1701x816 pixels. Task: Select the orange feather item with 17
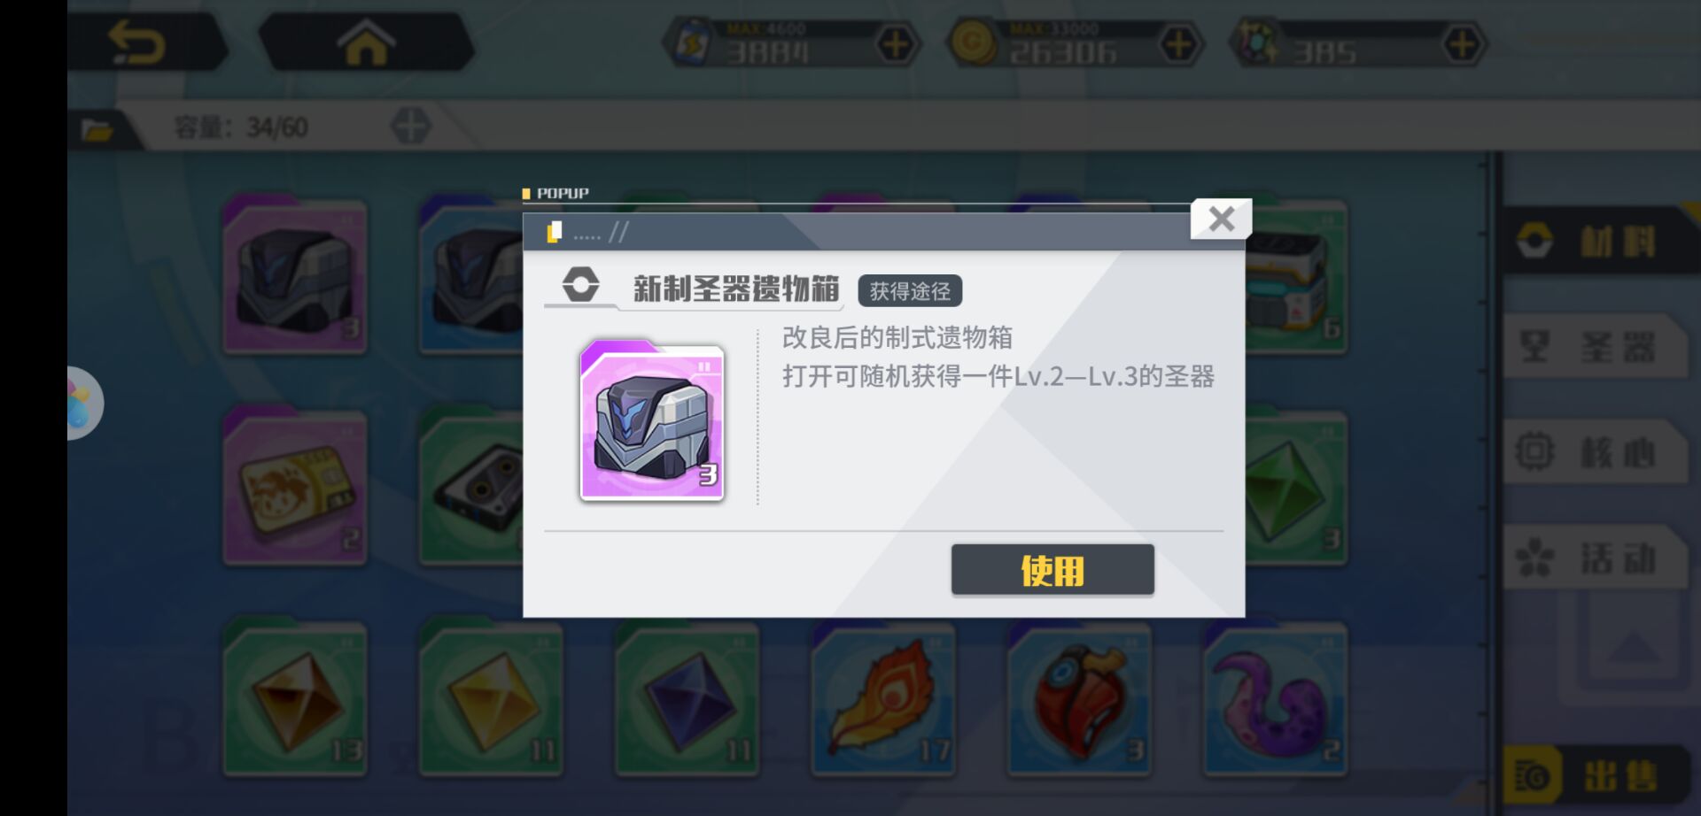coord(883,699)
